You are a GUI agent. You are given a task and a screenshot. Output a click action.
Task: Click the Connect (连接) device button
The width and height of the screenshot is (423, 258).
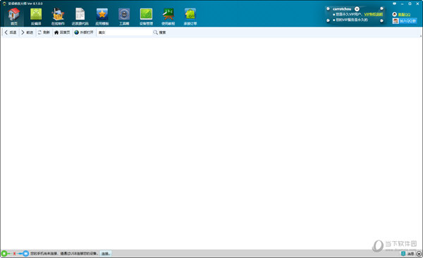point(106,254)
